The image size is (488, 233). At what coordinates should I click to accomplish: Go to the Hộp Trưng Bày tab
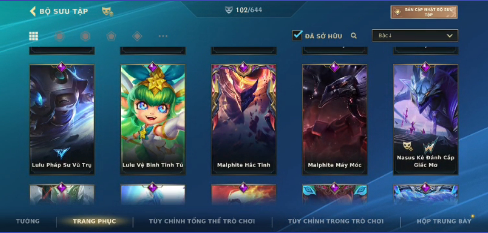click(444, 221)
